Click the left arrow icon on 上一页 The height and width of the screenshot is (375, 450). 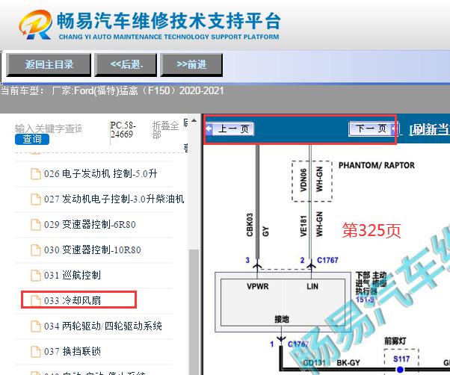(209, 128)
